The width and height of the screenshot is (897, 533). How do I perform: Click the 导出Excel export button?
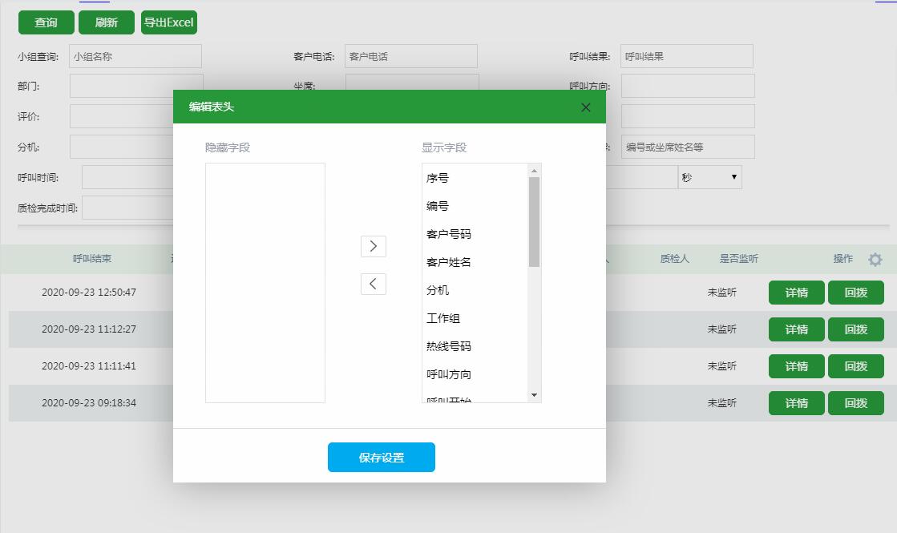[x=168, y=22]
